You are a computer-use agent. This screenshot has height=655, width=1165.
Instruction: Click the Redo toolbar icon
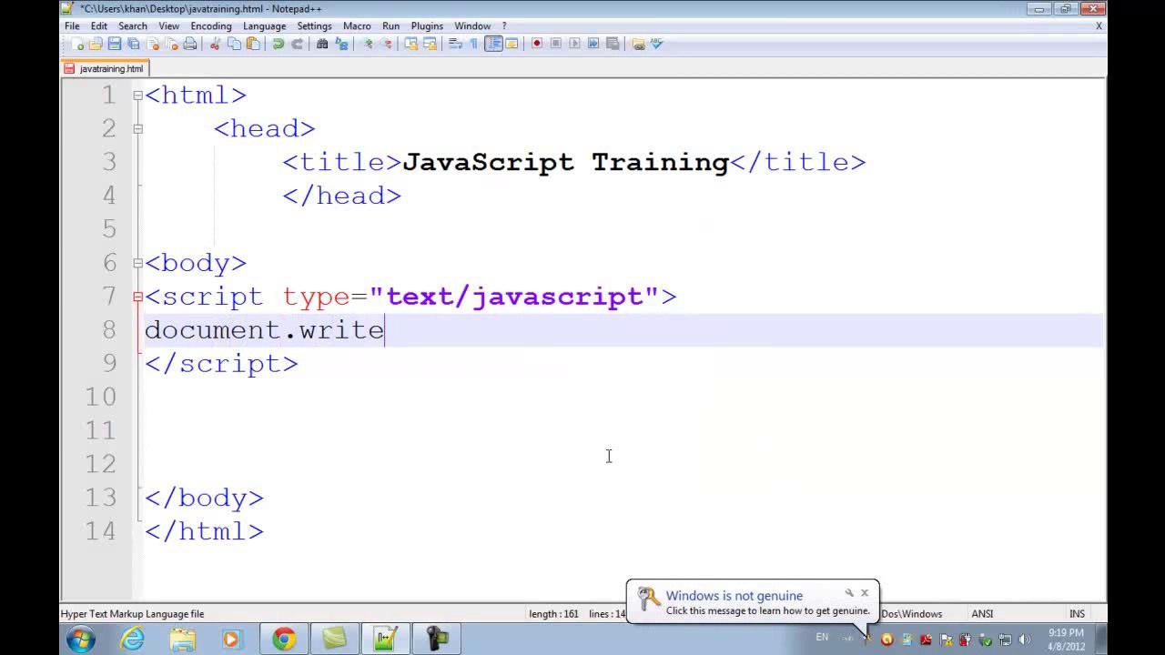coord(297,44)
